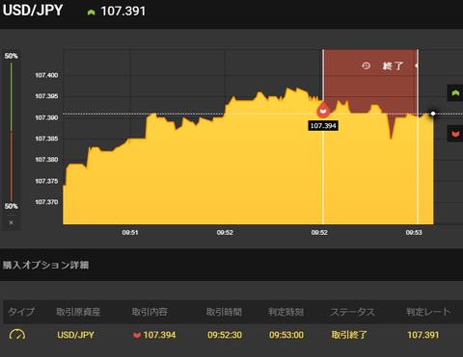Click the 107.391 judgment rate cell
The image size is (463, 357).
[x=423, y=335]
